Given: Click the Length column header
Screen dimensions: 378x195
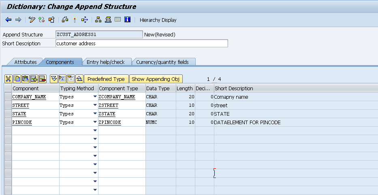Looking at the screenshot, I should [186, 88].
